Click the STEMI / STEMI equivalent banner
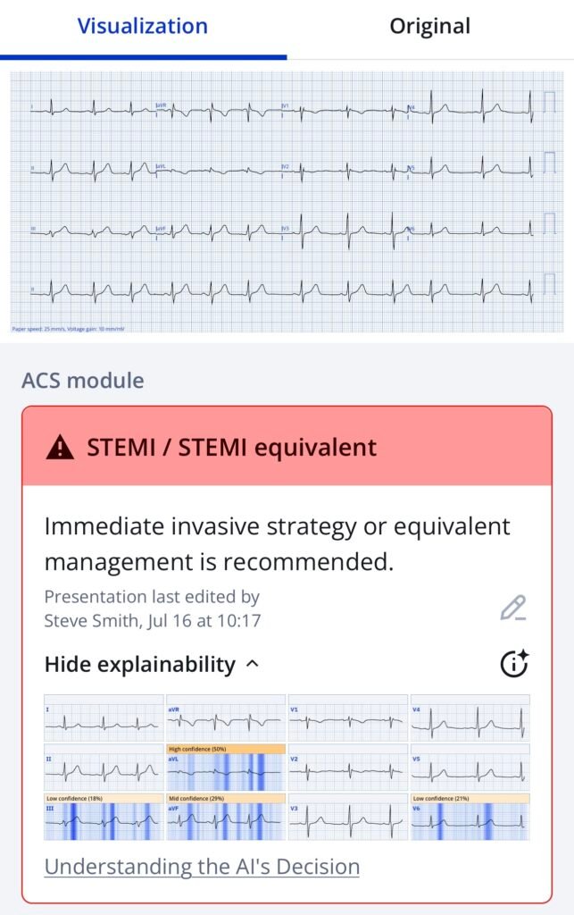 coord(287,447)
